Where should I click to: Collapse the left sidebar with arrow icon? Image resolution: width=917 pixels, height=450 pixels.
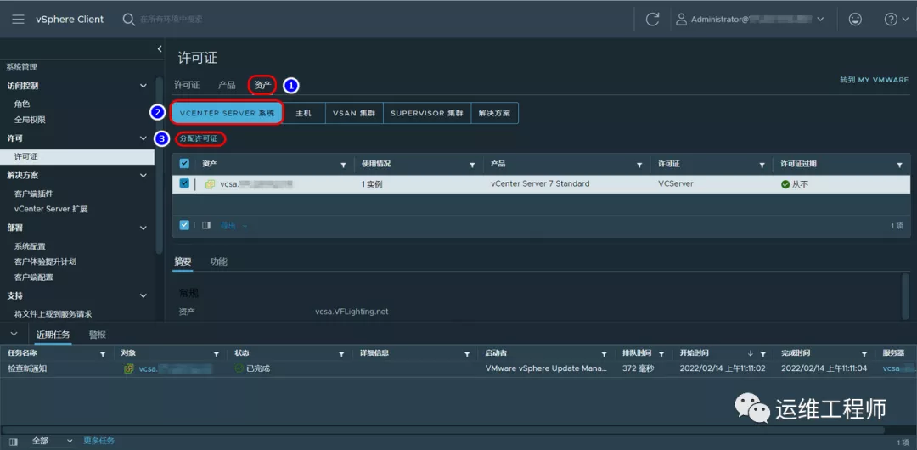(160, 49)
